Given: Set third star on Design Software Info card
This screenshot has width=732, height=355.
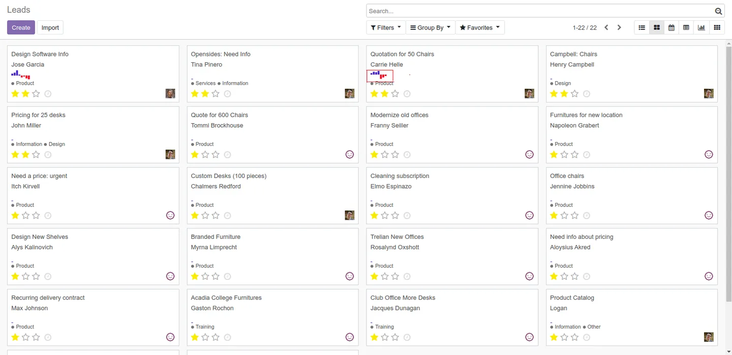Looking at the screenshot, I should (36, 94).
